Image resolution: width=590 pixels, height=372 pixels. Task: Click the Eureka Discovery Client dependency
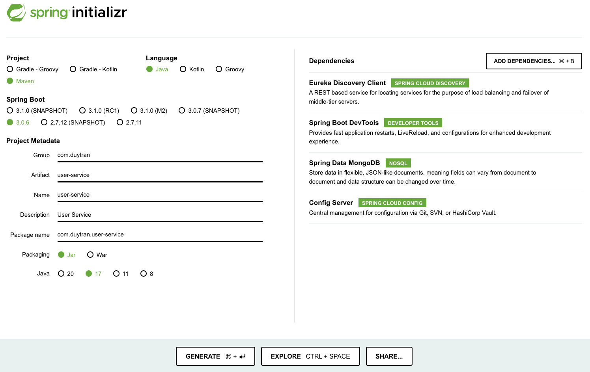(347, 83)
